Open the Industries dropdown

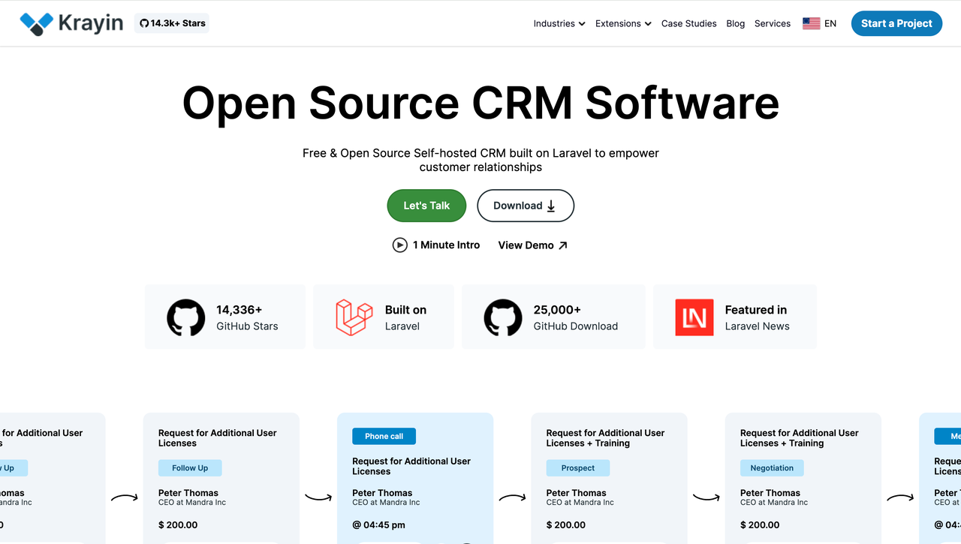click(x=559, y=23)
